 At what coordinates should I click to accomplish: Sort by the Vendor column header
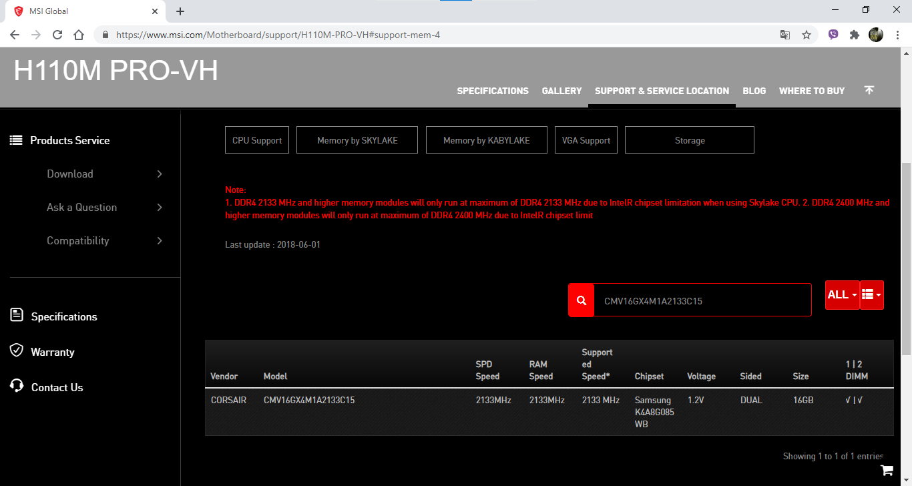tap(224, 377)
